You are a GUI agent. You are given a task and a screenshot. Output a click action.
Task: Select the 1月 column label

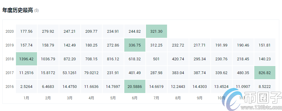click(x=26, y=98)
